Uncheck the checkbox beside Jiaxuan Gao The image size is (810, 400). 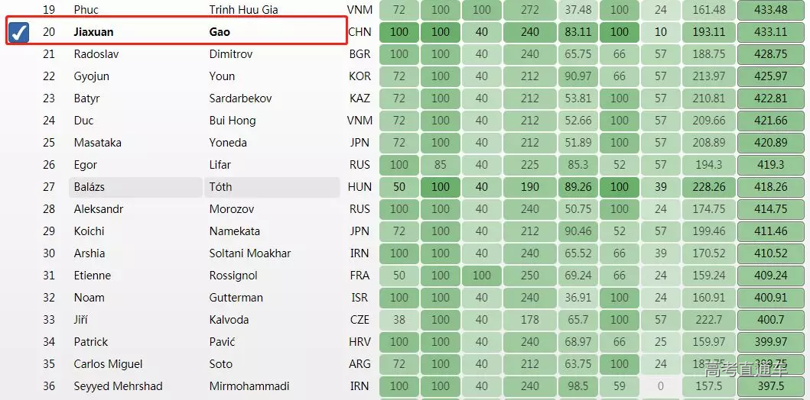tap(18, 32)
